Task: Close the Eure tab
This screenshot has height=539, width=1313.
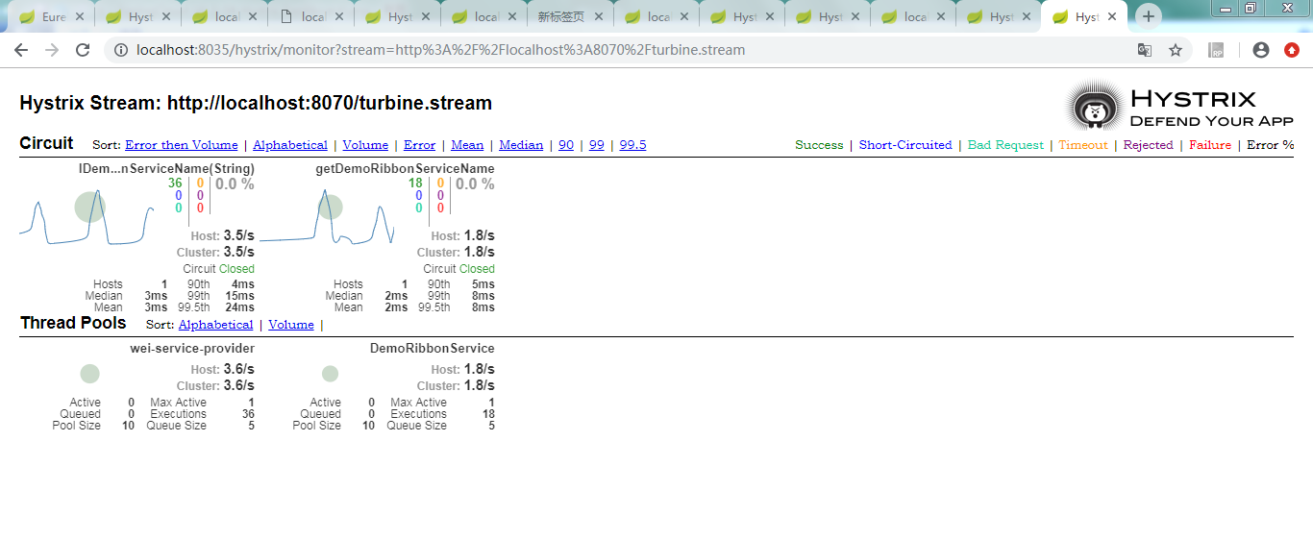Action: [78, 17]
